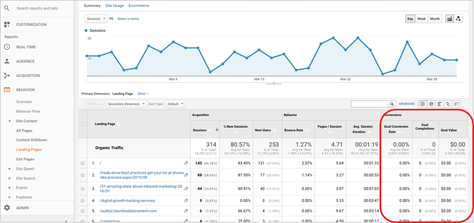Expand the Site Speed menu item
The width and height of the screenshot is (474, 223).
click(x=9, y=169)
